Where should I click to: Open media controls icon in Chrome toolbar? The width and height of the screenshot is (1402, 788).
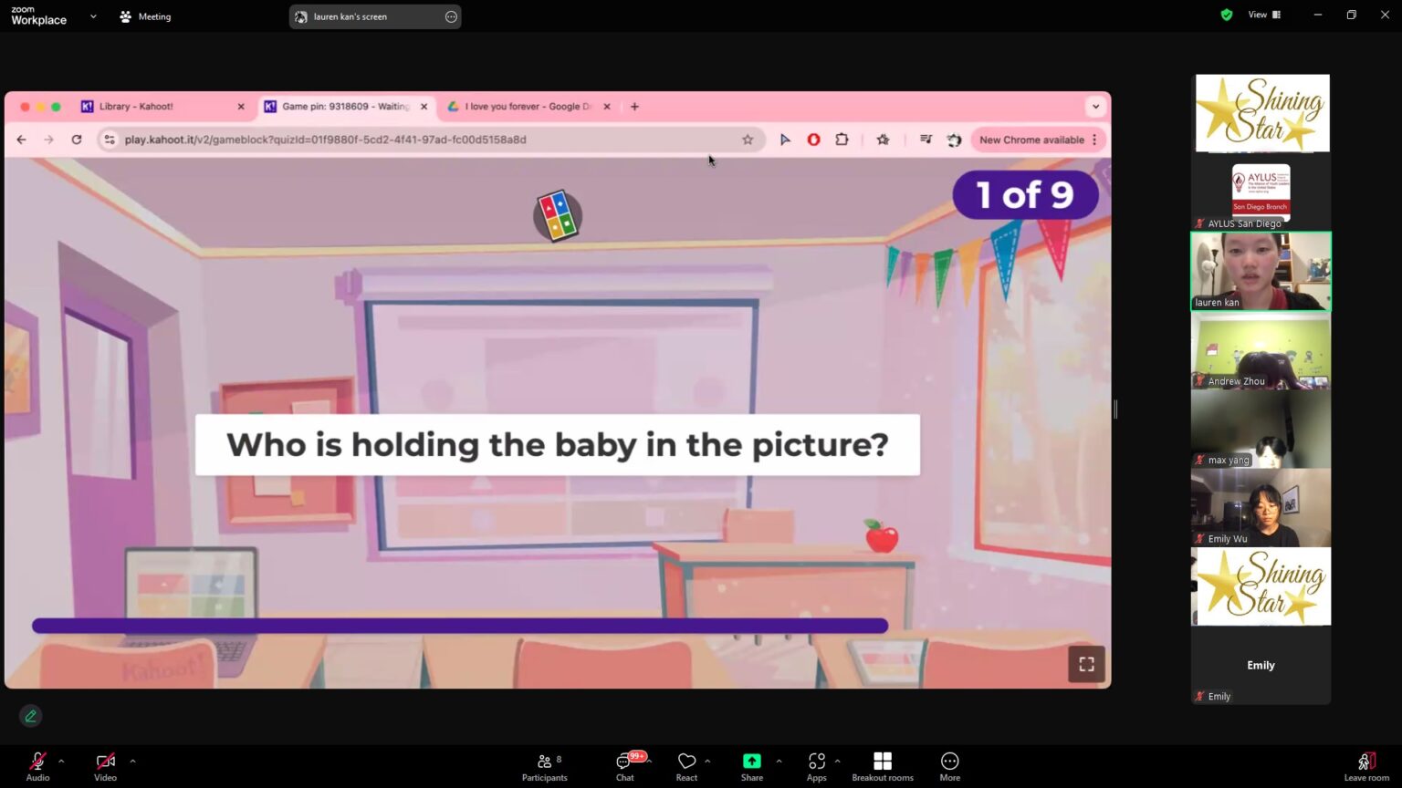coord(926,140)
